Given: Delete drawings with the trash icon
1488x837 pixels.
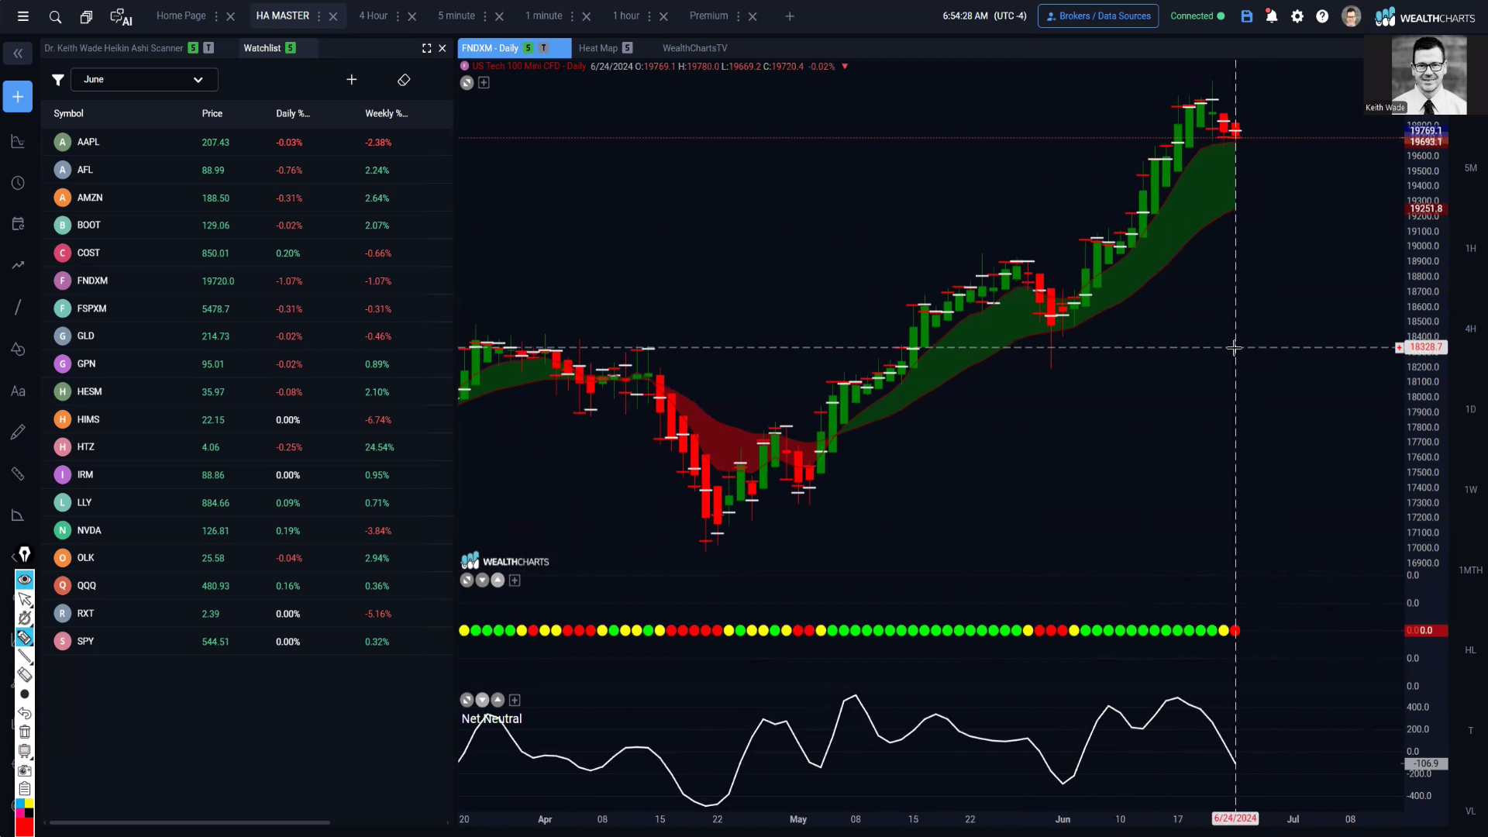Looking at the screenshot, I should (x=25, y=732).
